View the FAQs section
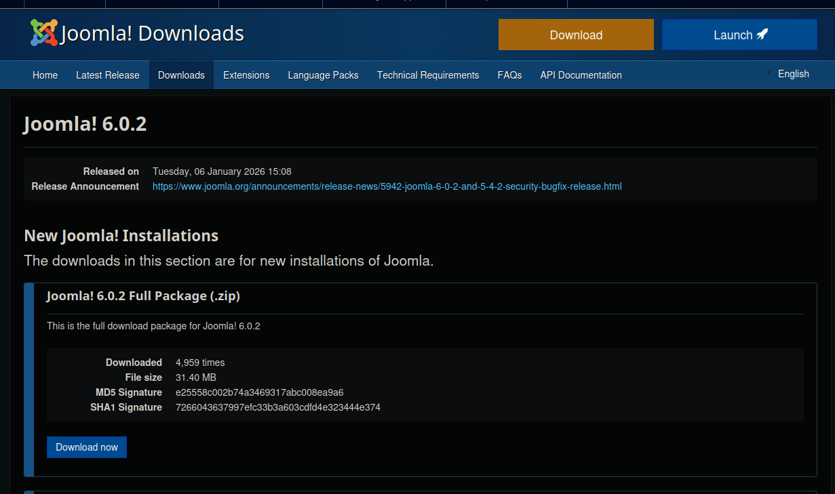 click(509, 75)
